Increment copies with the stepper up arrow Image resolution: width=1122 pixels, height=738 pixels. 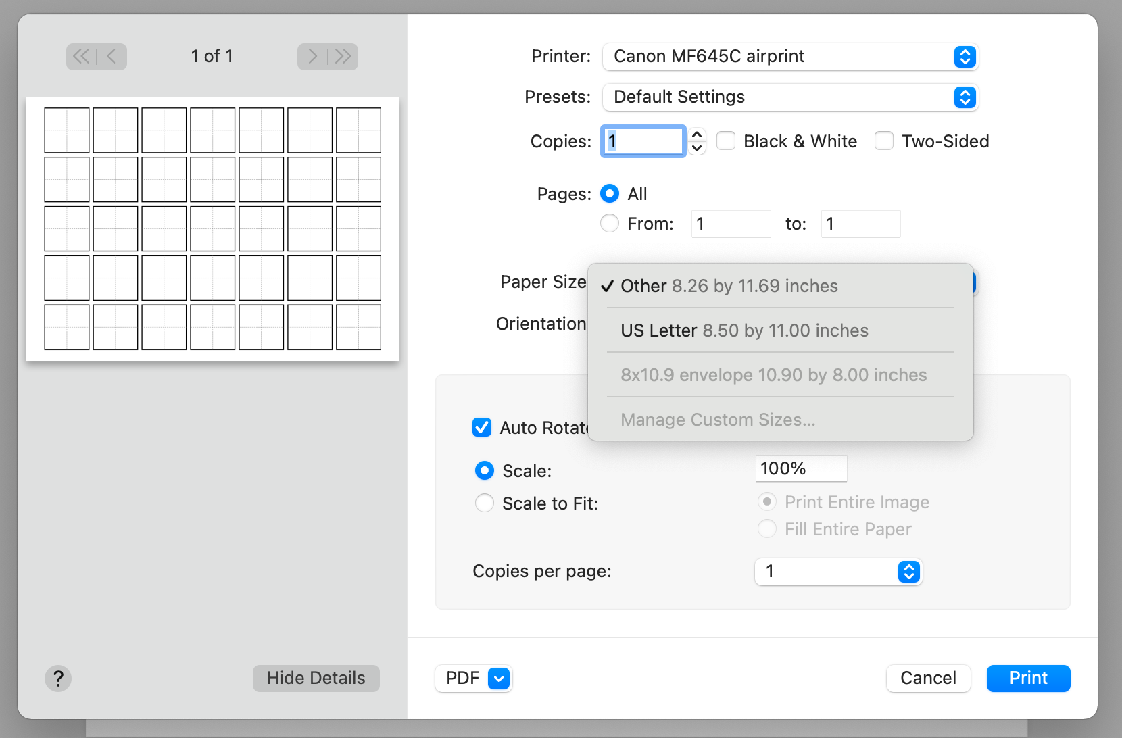(x=696, y=134)
